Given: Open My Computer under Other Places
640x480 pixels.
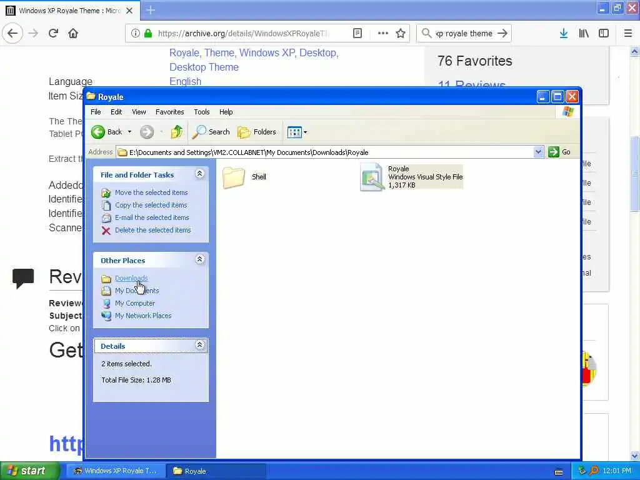Looking at the screenshot, I should click(x=135, y=303).
